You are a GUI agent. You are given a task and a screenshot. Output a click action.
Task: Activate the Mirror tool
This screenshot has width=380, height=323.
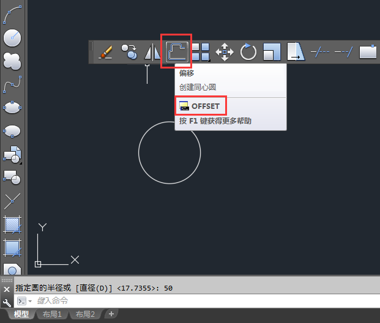152,52
